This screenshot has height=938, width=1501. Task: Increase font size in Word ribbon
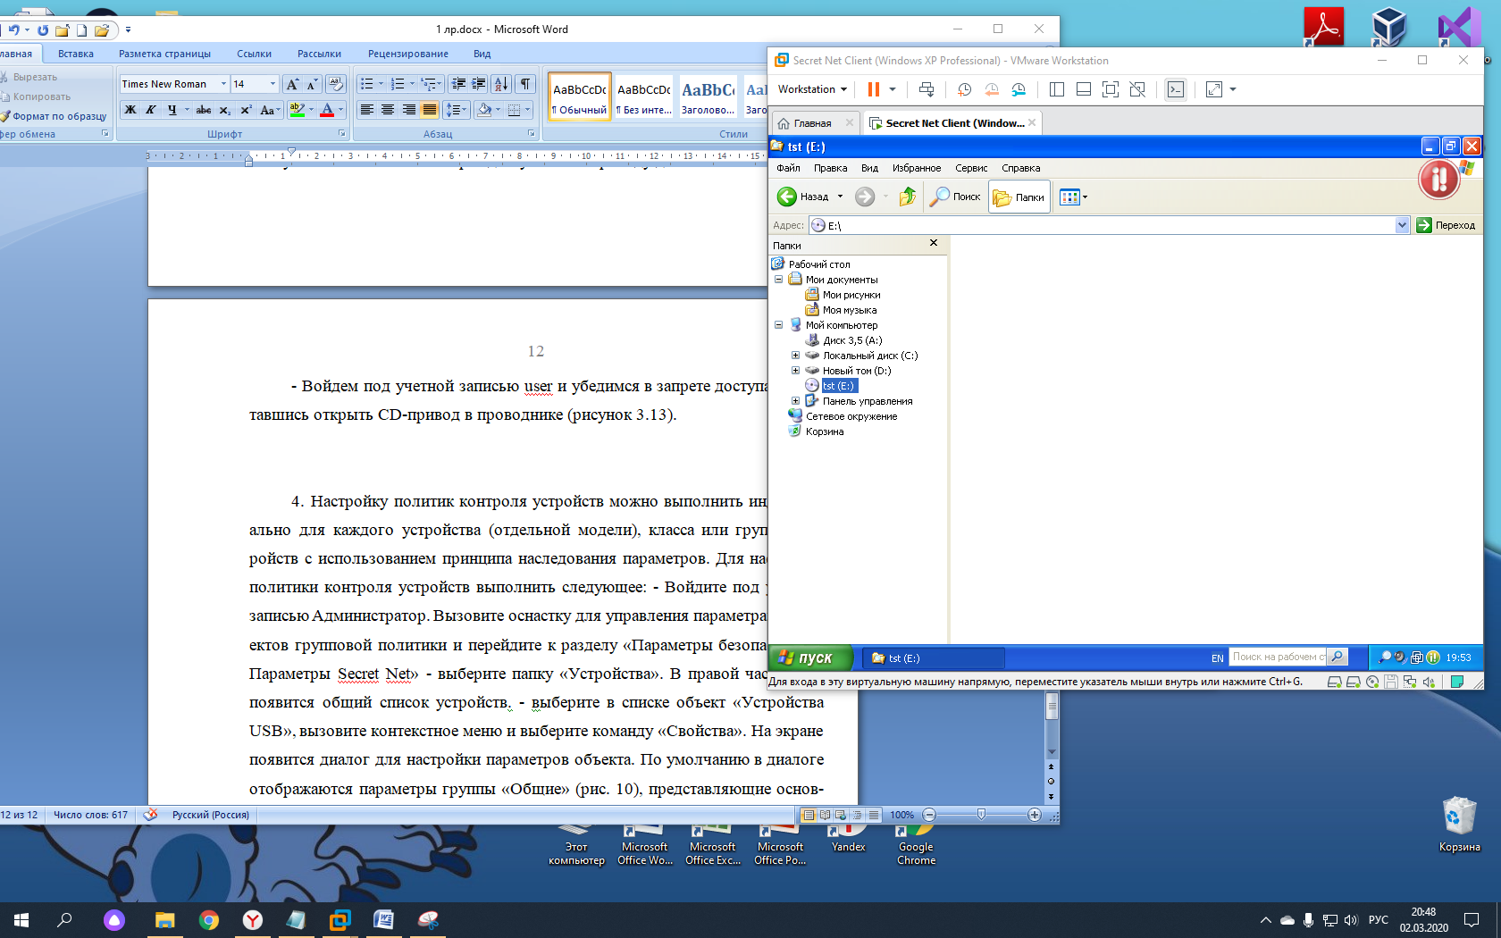tap(292, 84)
